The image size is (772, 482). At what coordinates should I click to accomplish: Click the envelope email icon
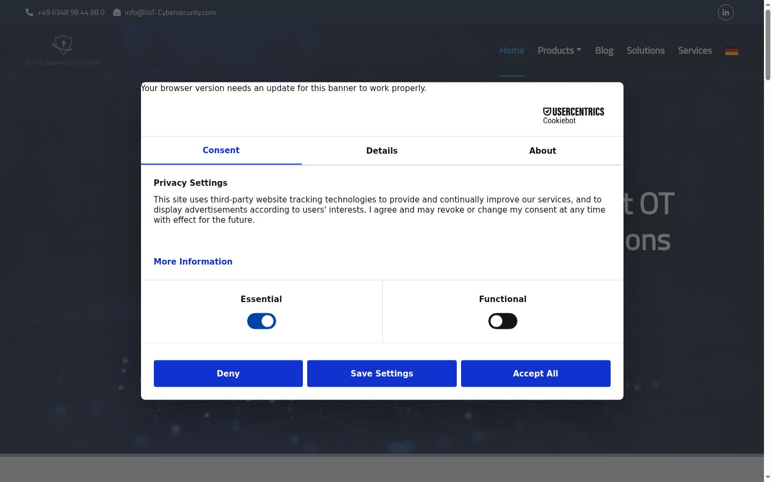click(x=117, y=12)
